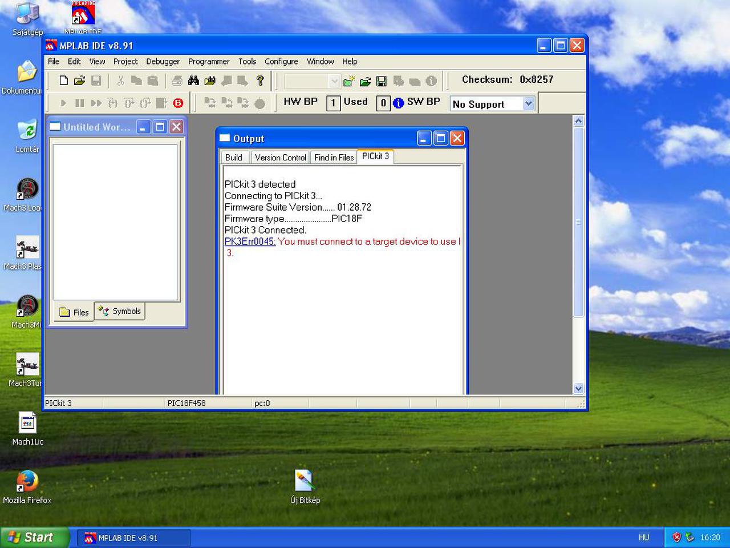Click the Run debugger play icon
This screenshot has width=730, height=548.
pos(63,103)
